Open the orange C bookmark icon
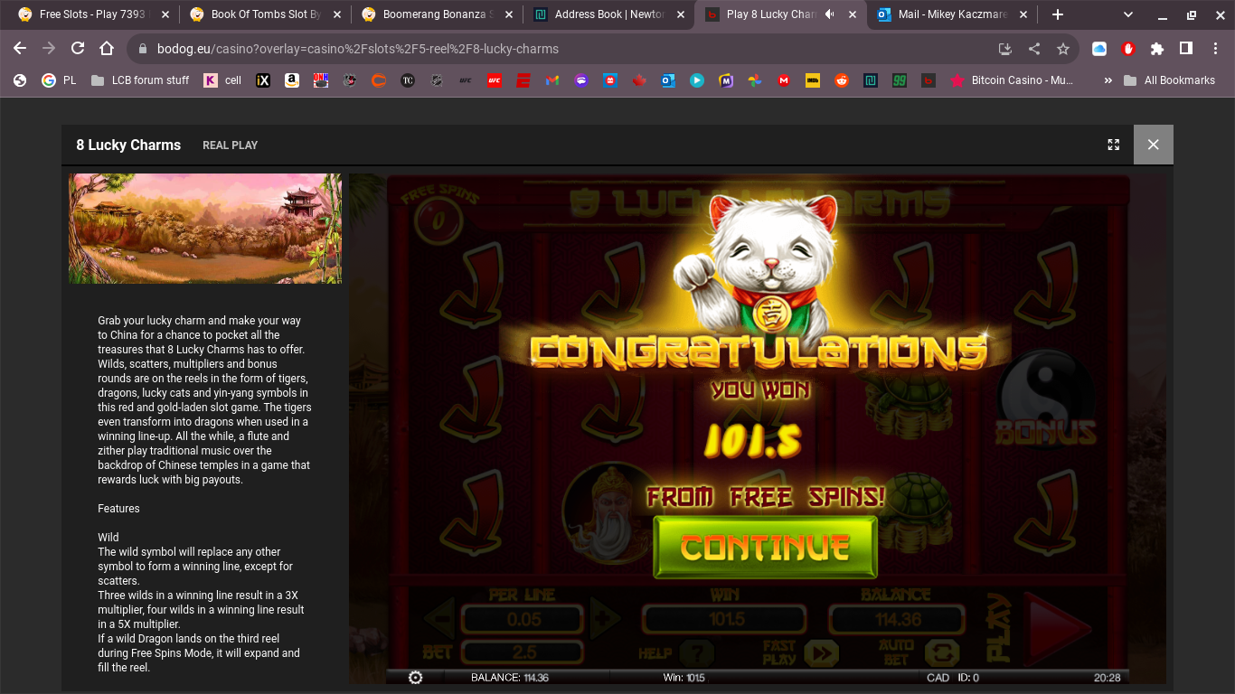 (x=379, y=80)
